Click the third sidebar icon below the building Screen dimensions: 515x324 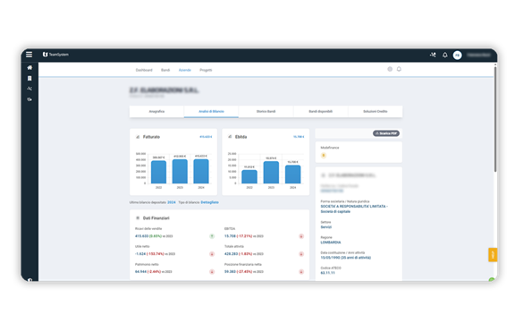tap(30, 89)
